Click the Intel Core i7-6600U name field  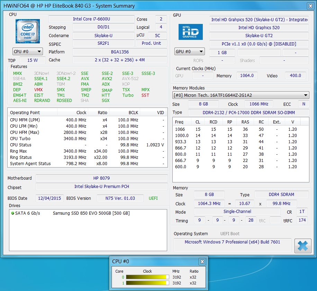coord(91,19)
